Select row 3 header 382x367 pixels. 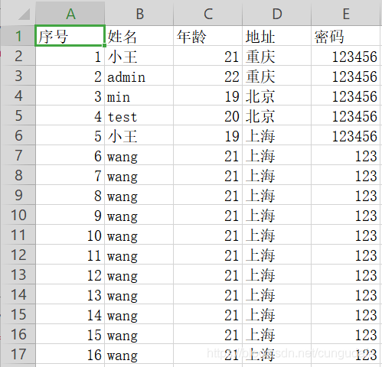(18, 76)
